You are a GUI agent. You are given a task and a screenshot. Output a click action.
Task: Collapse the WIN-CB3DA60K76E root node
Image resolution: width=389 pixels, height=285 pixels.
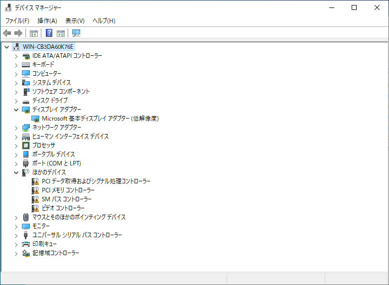click(7, 47)
